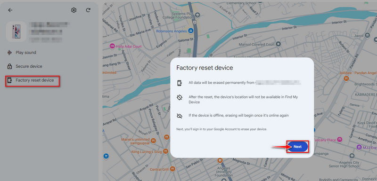Click the Jollibee Pandan Angeles marker
This screenshot has height=181, width=377.
click(x=346, y=79)
